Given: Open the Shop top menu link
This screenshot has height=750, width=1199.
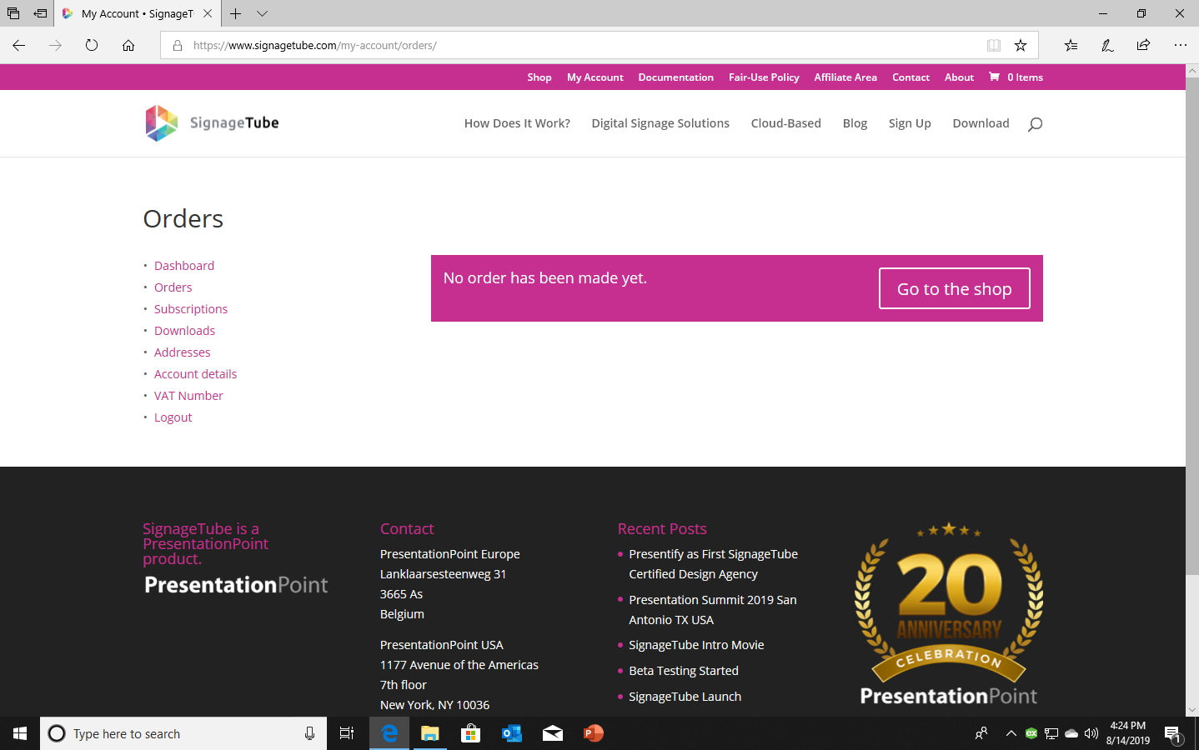Looking at the screenshot, I should pos(539,77).
